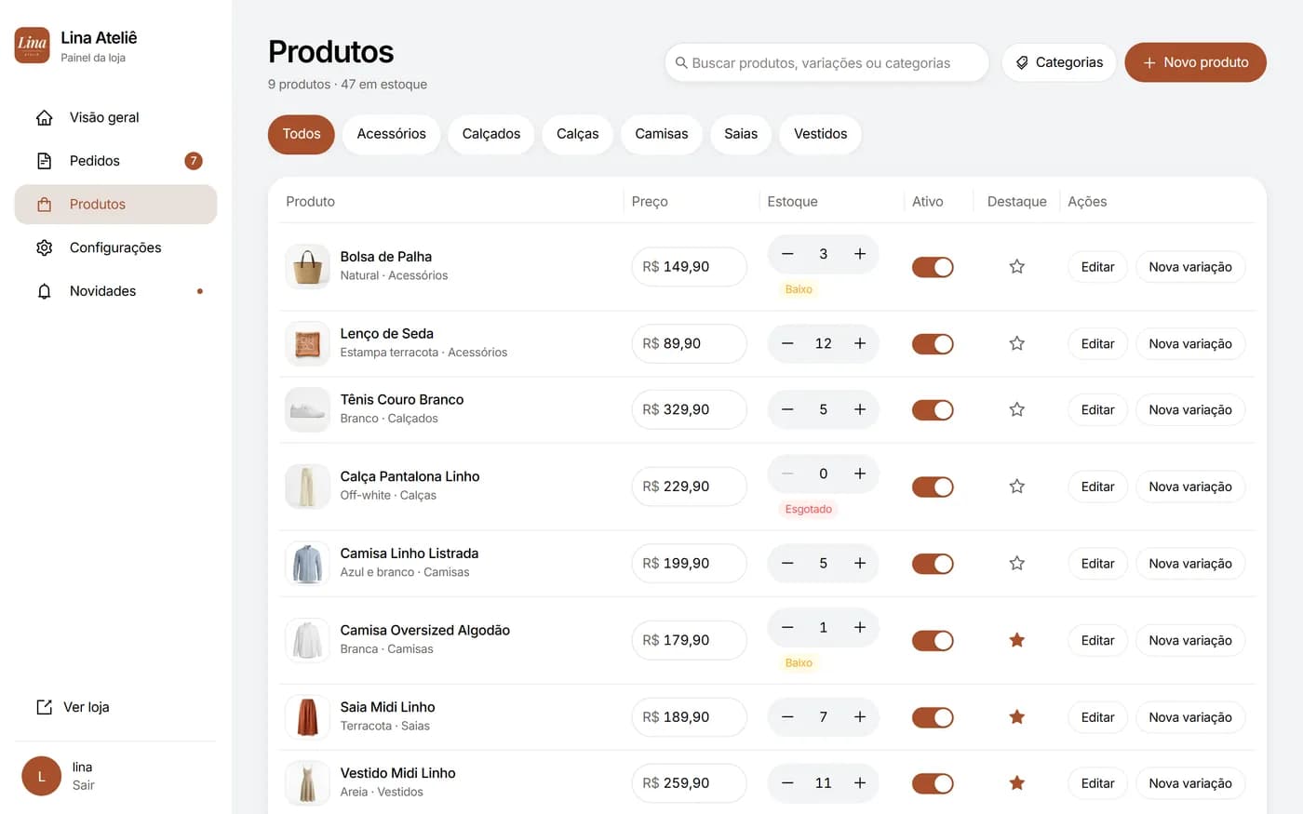Star Tênis Couro Branco as destaque
Screen dimensions: 1303x814
point(1017,409)
